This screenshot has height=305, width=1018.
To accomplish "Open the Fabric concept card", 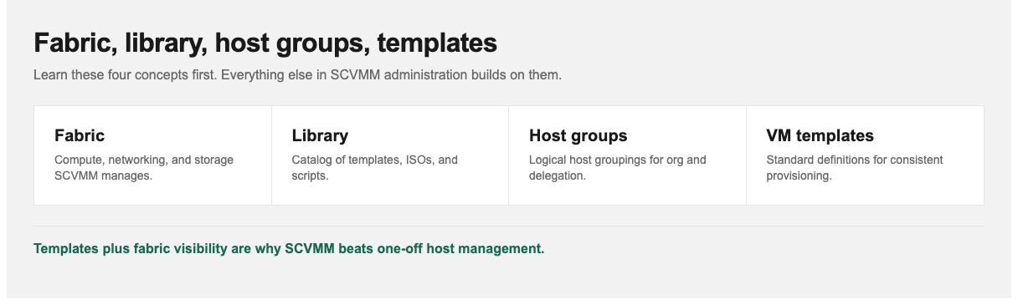I will click(x=152, y=155).
